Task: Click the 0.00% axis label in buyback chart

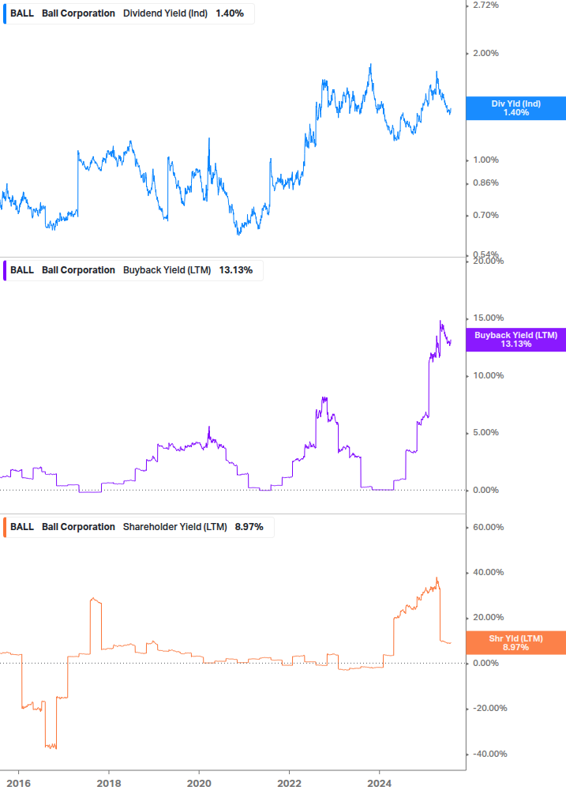Action: [485, 490]
